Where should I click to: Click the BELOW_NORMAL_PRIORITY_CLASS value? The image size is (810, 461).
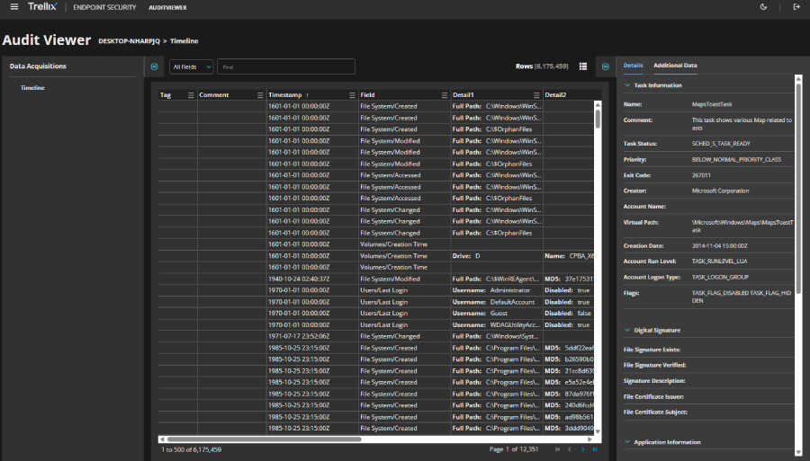(x=736, y=159)
